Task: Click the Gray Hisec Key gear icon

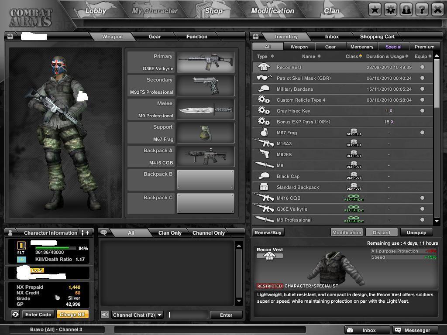Action: point(264,110)
